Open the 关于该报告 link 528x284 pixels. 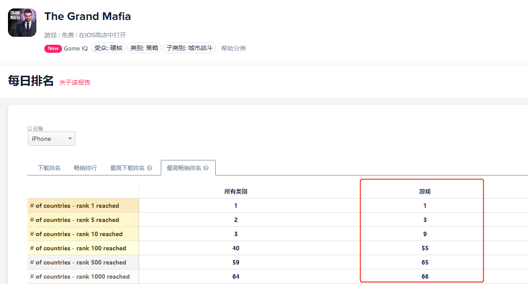pos(75,82)
